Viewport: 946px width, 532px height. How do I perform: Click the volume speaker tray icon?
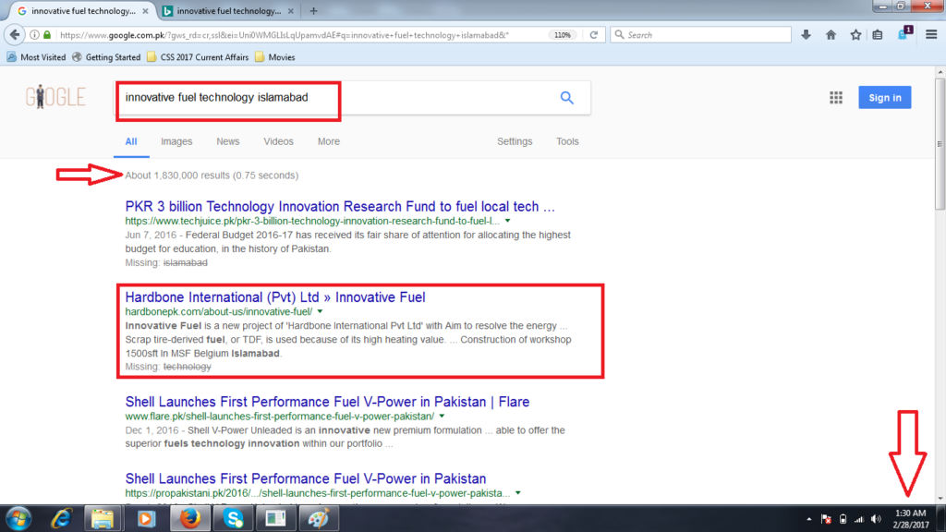(x=876, y=519)
